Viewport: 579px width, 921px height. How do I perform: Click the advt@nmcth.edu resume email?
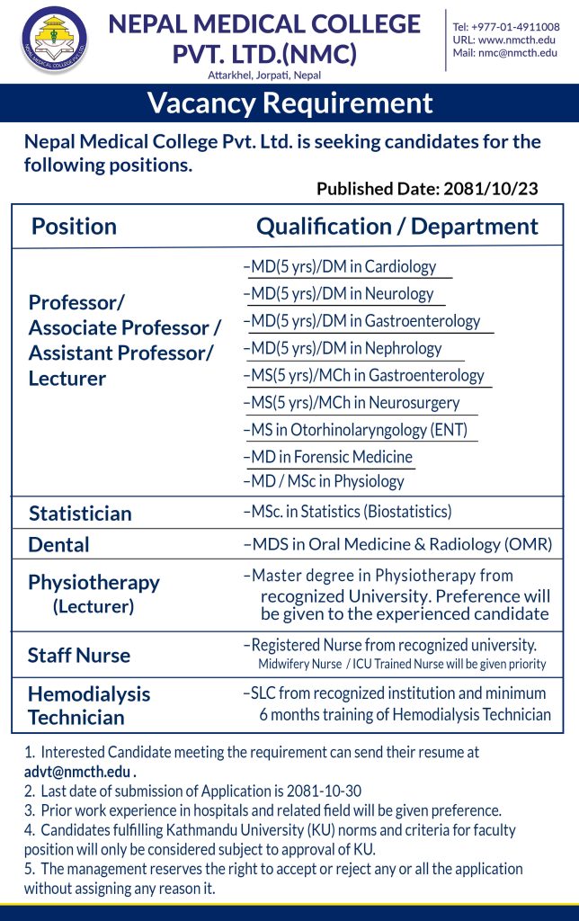click(77, 772)
